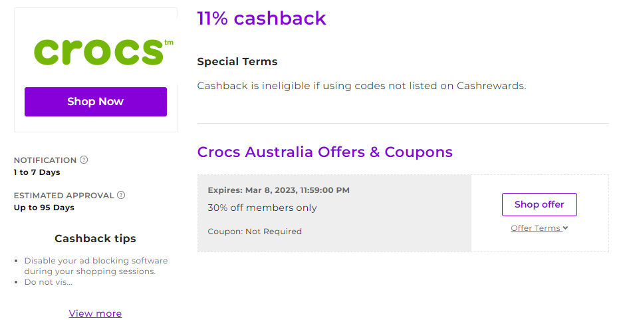Click the 'Up to 95 Days' approval value
The image size is (619, 328).
(x=44, y=208)
